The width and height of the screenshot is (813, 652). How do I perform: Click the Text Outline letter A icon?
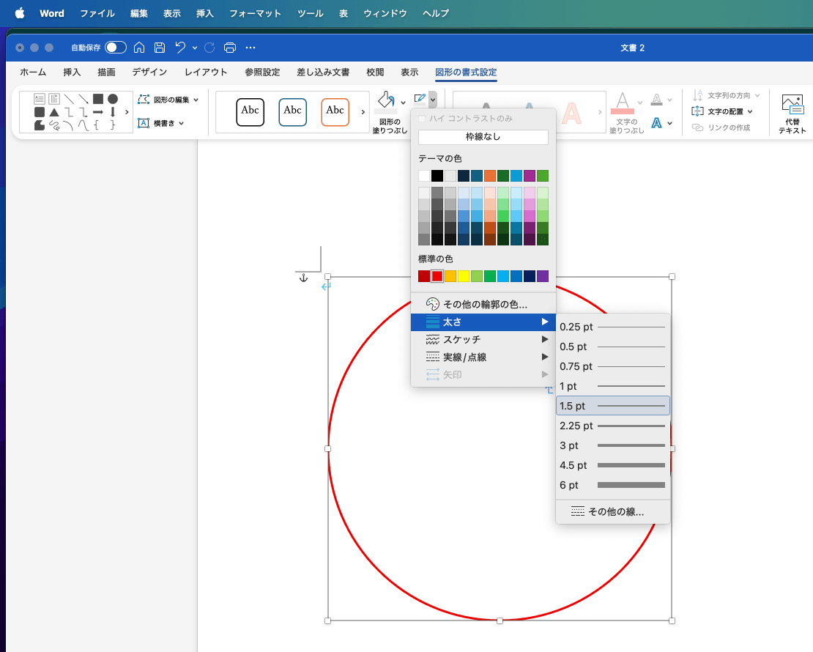[657, 99]
